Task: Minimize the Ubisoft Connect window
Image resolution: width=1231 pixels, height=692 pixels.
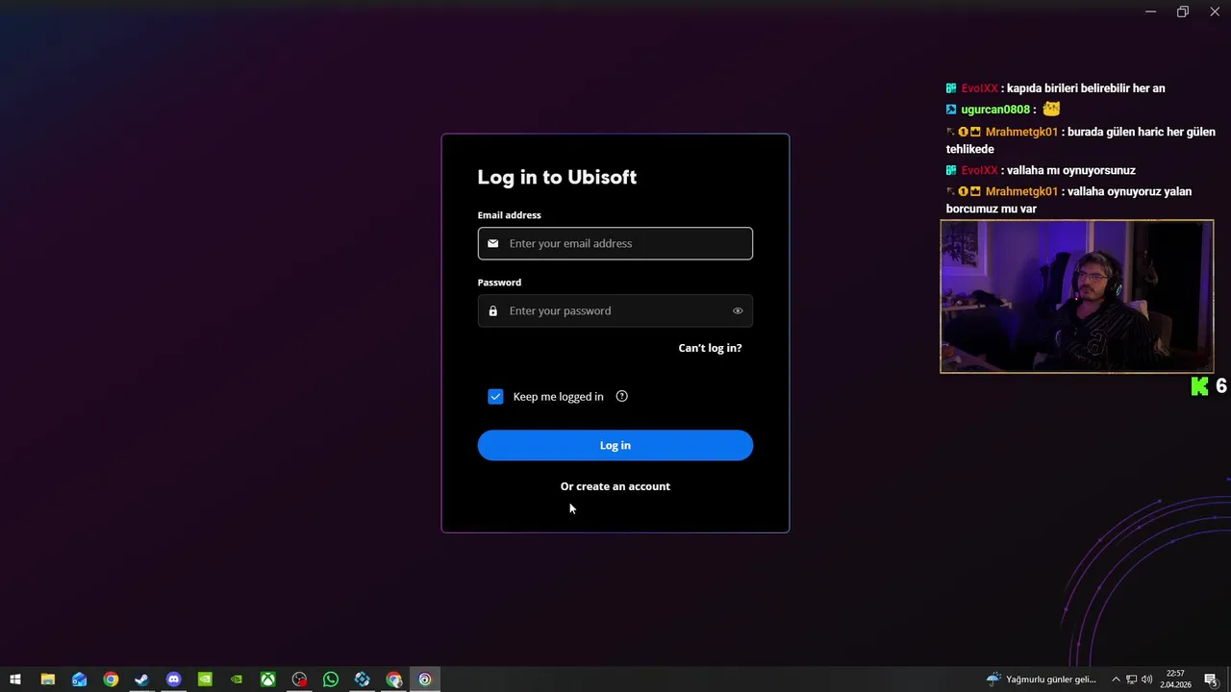Action: (x=1150, y=12)
